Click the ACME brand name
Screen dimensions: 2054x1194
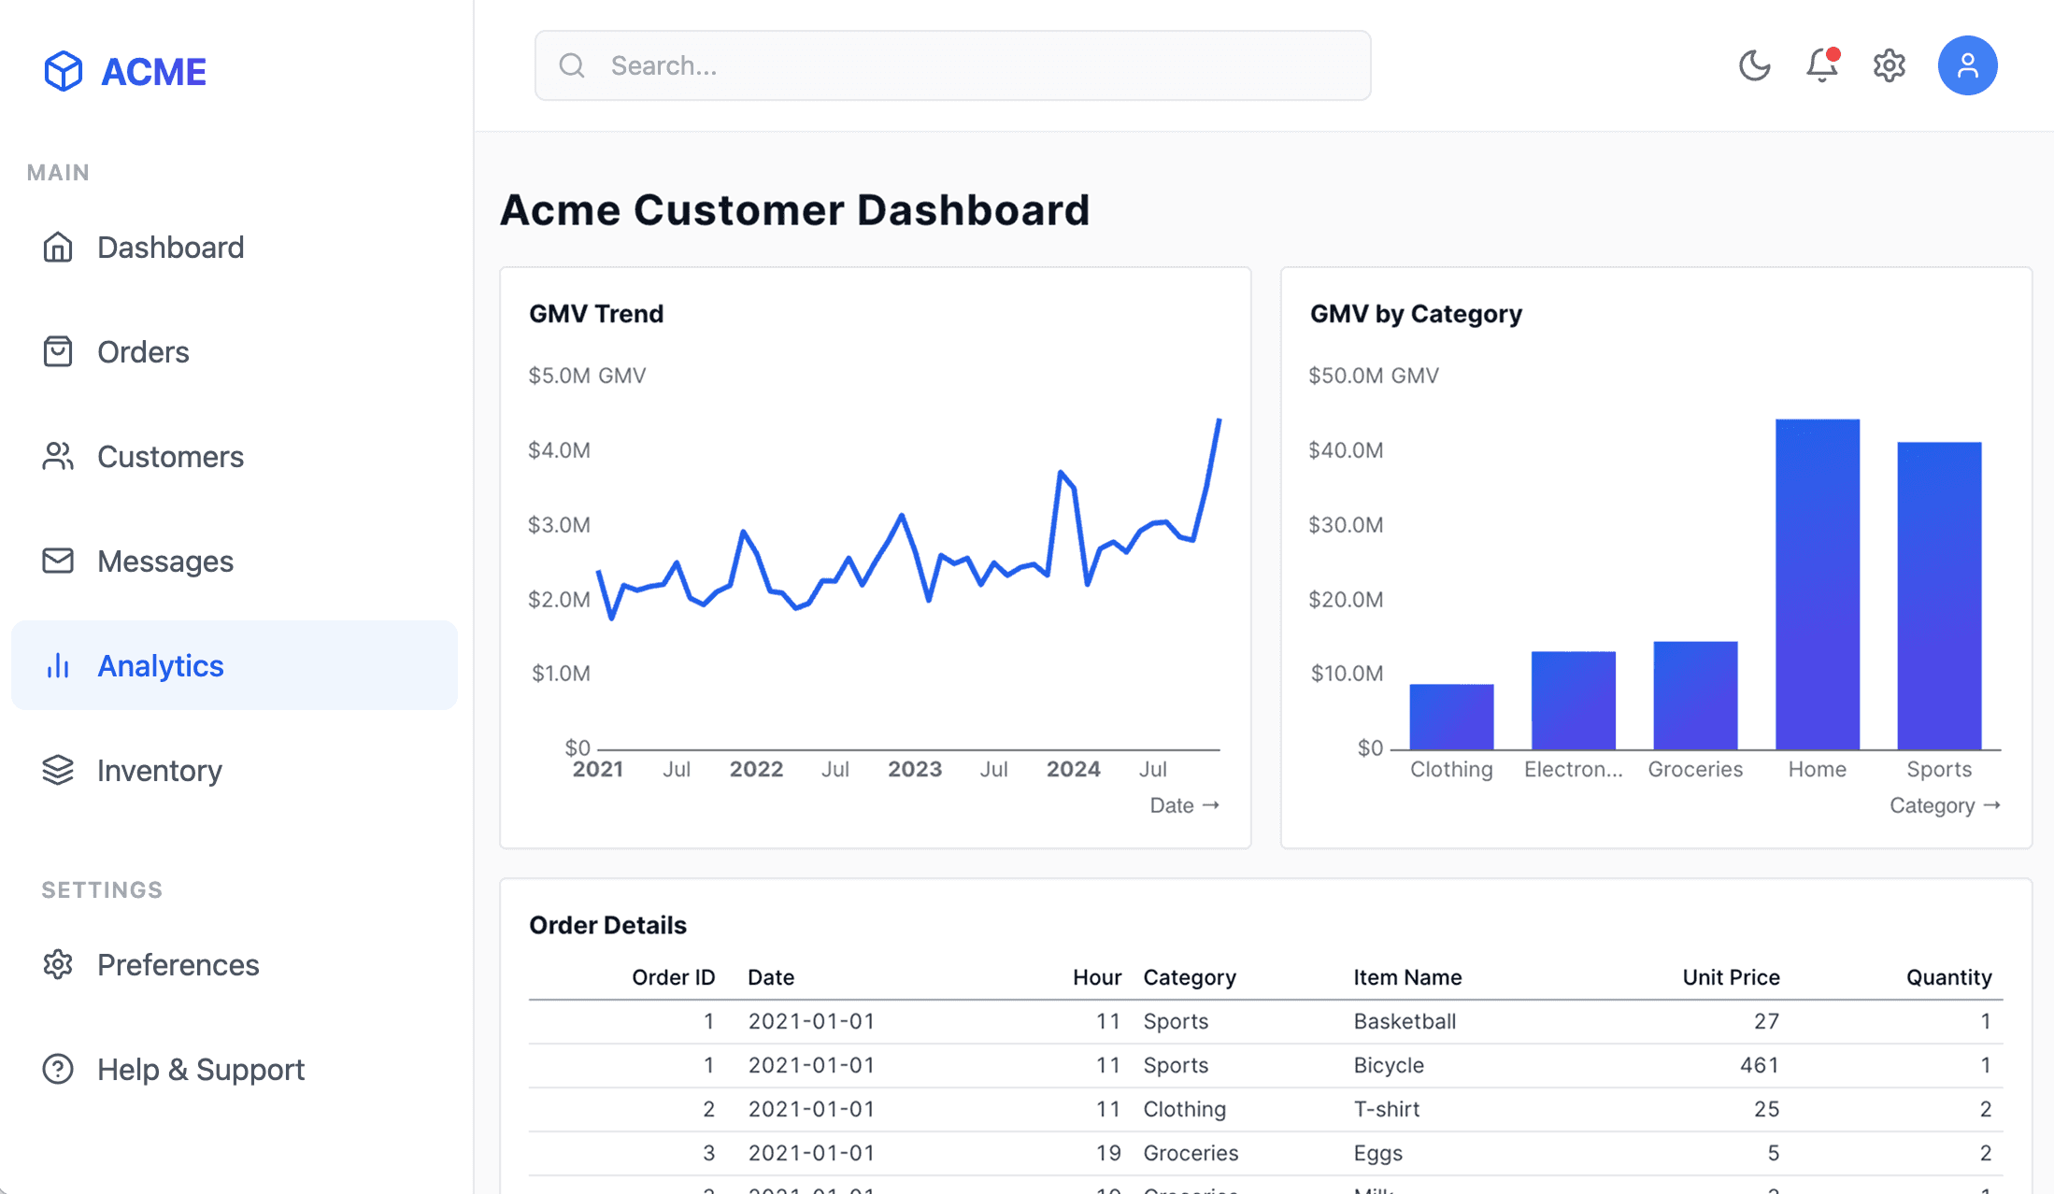154,70
